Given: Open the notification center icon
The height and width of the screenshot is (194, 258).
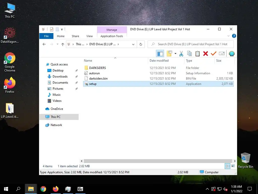Looking at the screenshot, I should coord(250,189).
